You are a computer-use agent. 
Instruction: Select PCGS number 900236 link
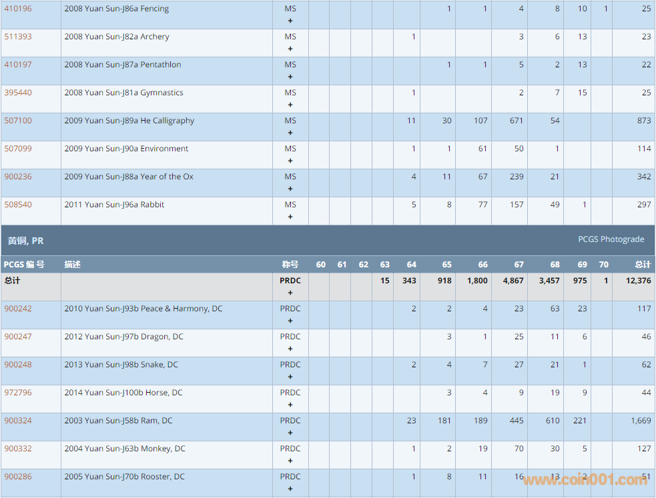(x=18, y=177)
